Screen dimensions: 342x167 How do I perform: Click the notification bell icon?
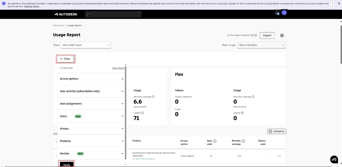(277, 13)
